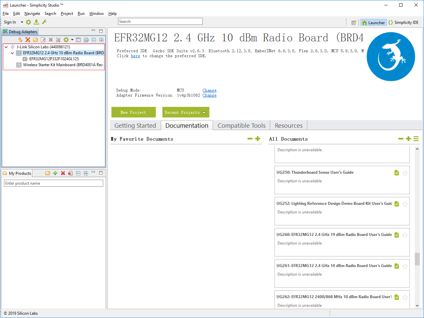Image resolution: width=424 pixels, height=318 pixels.
Task: Switch to the Getting Started tab
Action: (135, 125)
